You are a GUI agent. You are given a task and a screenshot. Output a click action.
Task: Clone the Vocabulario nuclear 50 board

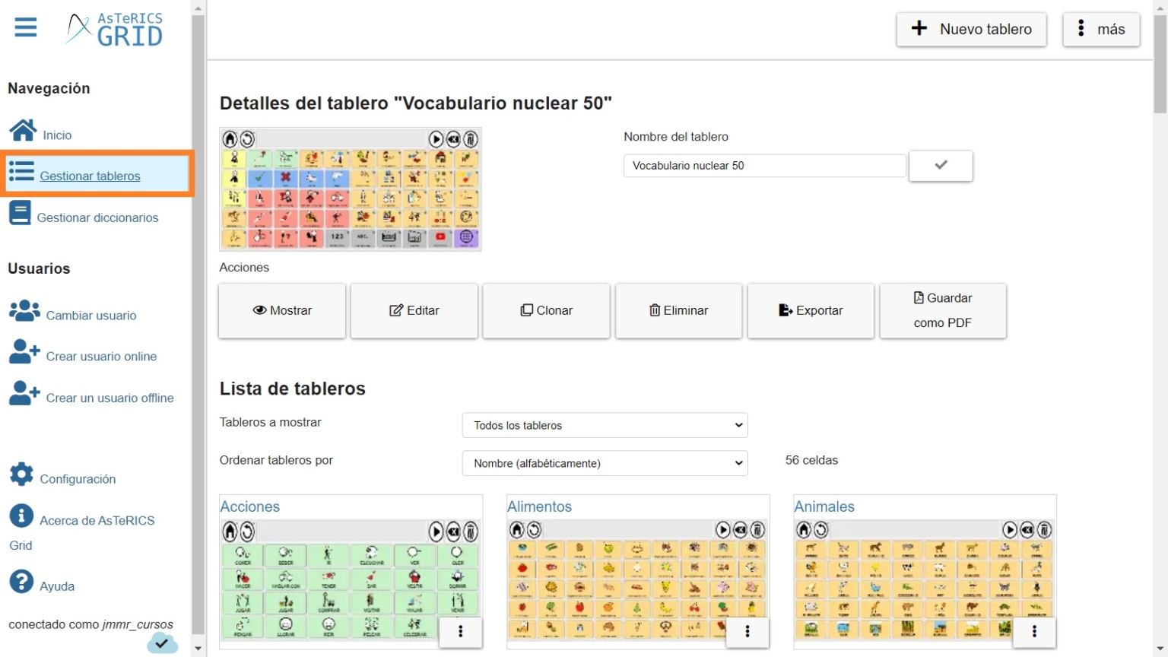[546, 310]
